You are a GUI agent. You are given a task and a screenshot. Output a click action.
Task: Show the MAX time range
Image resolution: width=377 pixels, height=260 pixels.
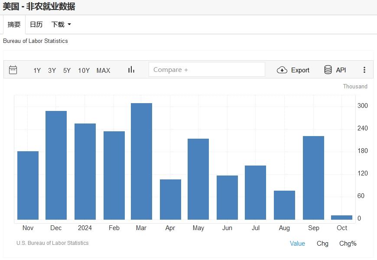pyautogui.click(x=103, y=71)
